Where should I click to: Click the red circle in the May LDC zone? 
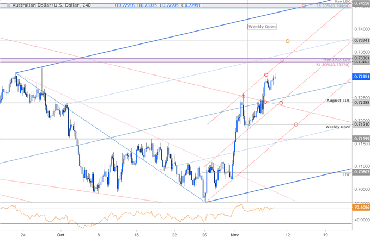304,5
